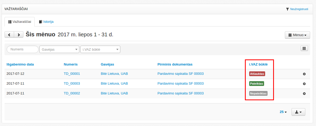Open gear settings for TD_00002 row
The width and height of the screenshot is (316, 126).
[x=304, y=94]
